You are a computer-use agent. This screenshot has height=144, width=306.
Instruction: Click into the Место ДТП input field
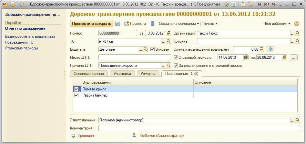(134, 57)
